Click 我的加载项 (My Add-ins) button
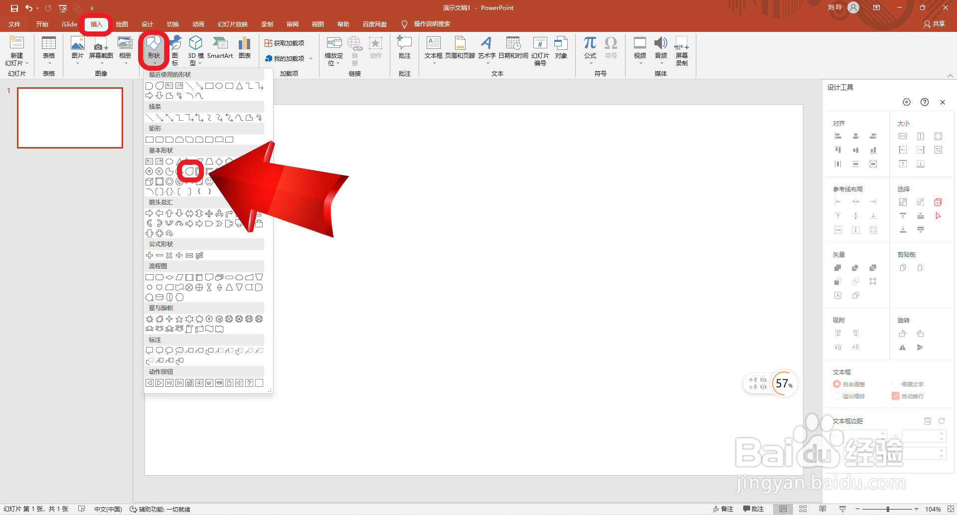957x515 pixels. 285,58
